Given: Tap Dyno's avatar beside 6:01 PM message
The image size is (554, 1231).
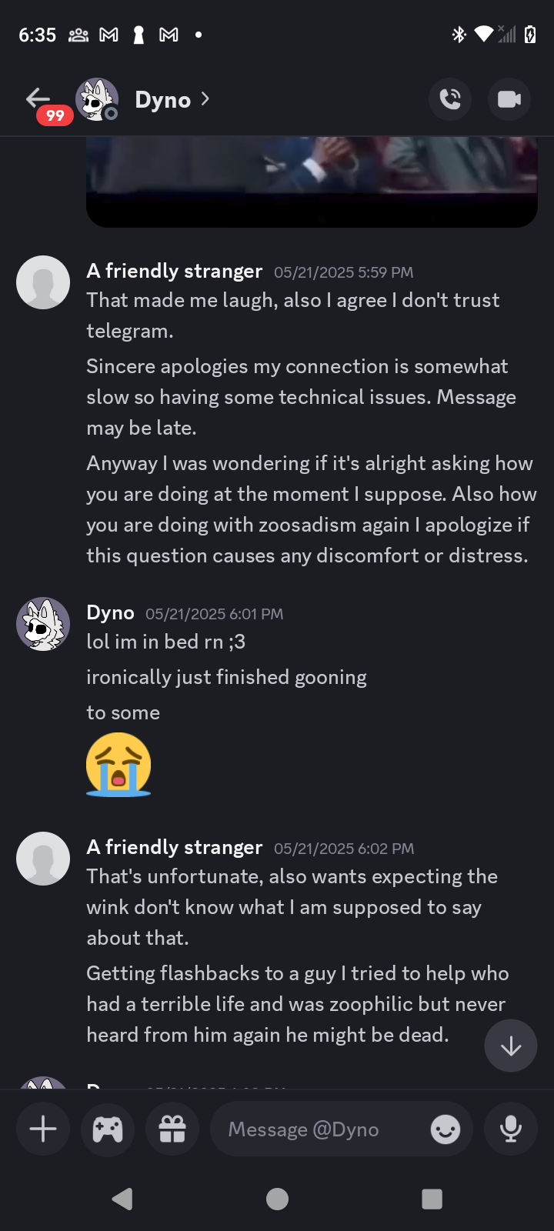Looking at the screenshot, I should pyautogui.click(x=43, y=624).
